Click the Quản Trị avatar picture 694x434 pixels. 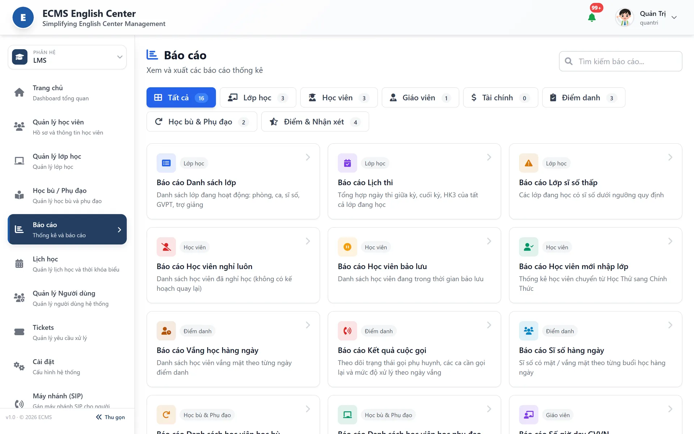[625, 17]
